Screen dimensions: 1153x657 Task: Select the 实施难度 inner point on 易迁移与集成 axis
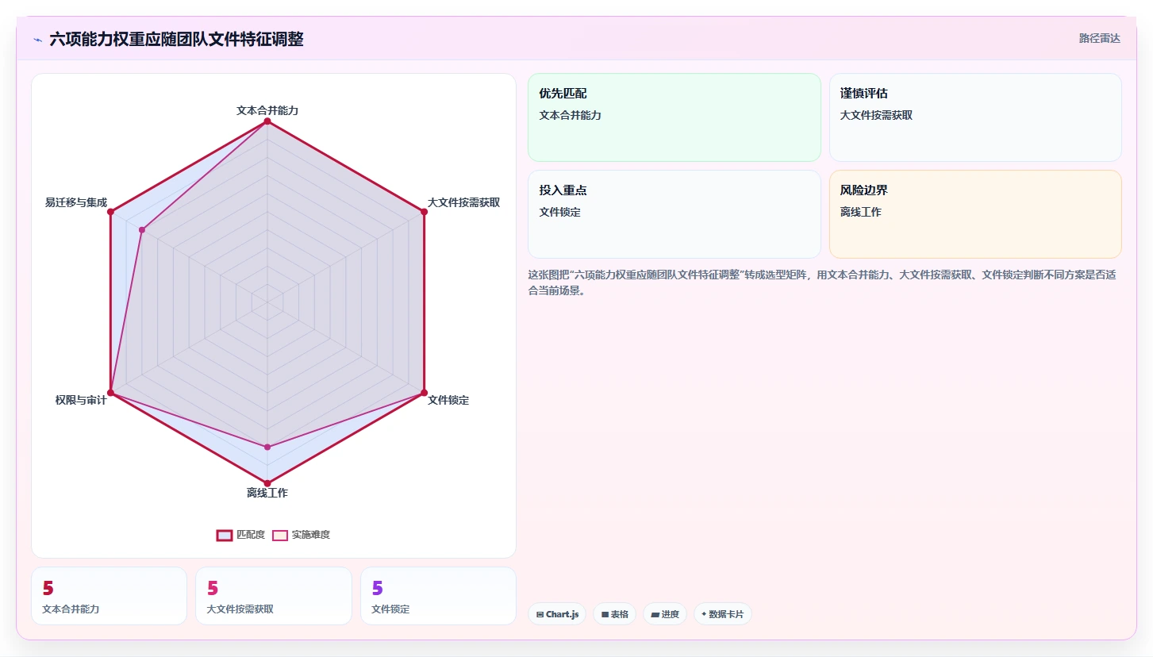point(142,230)
